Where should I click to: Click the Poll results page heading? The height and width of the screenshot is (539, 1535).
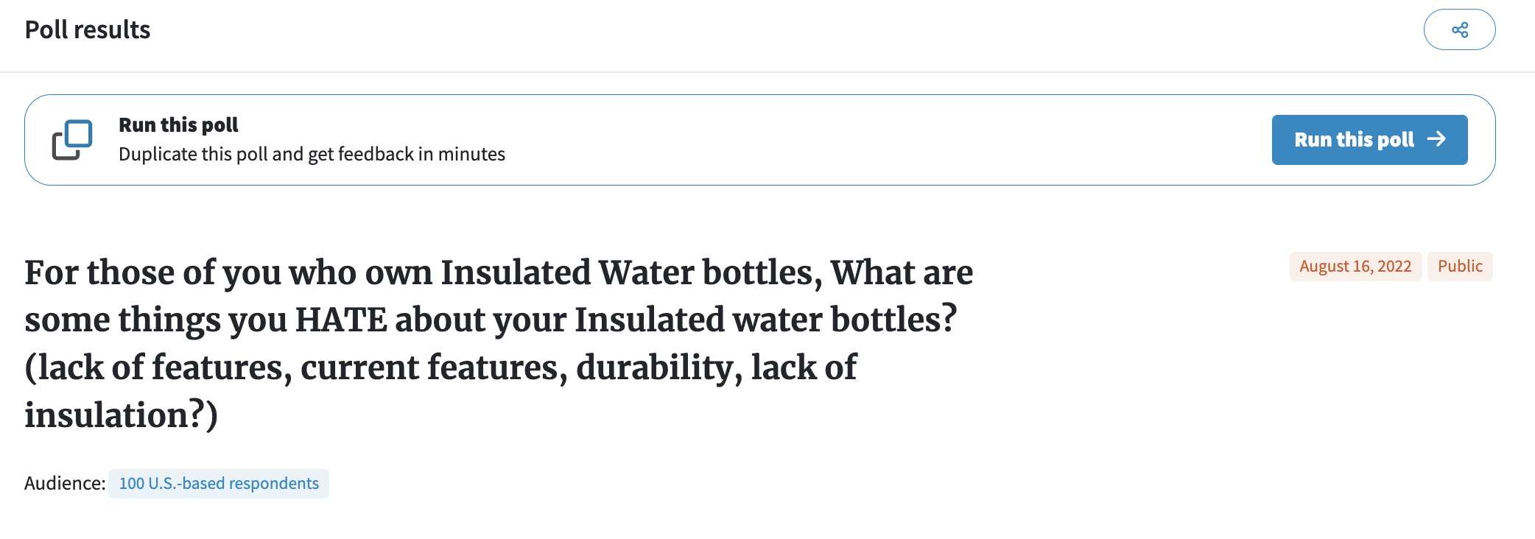[88, 29]
